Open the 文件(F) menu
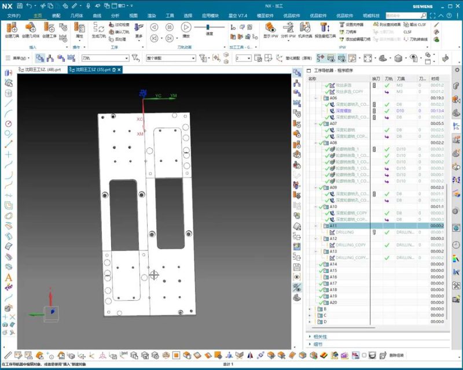Viewport: 463px width, 370px height. [x=13, y=16]
